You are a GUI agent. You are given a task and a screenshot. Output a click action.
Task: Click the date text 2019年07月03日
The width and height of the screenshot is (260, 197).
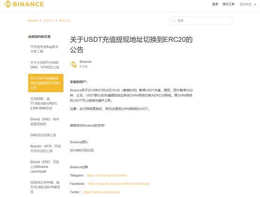[82, 150]
